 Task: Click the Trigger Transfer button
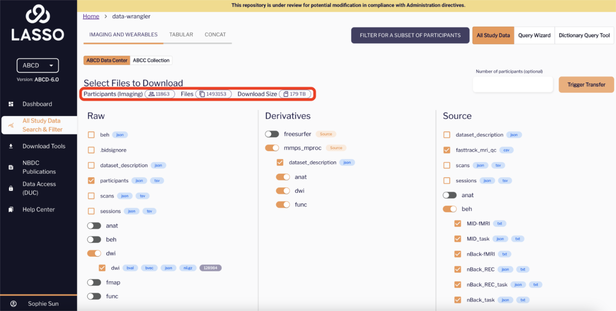tap(586, 84)
